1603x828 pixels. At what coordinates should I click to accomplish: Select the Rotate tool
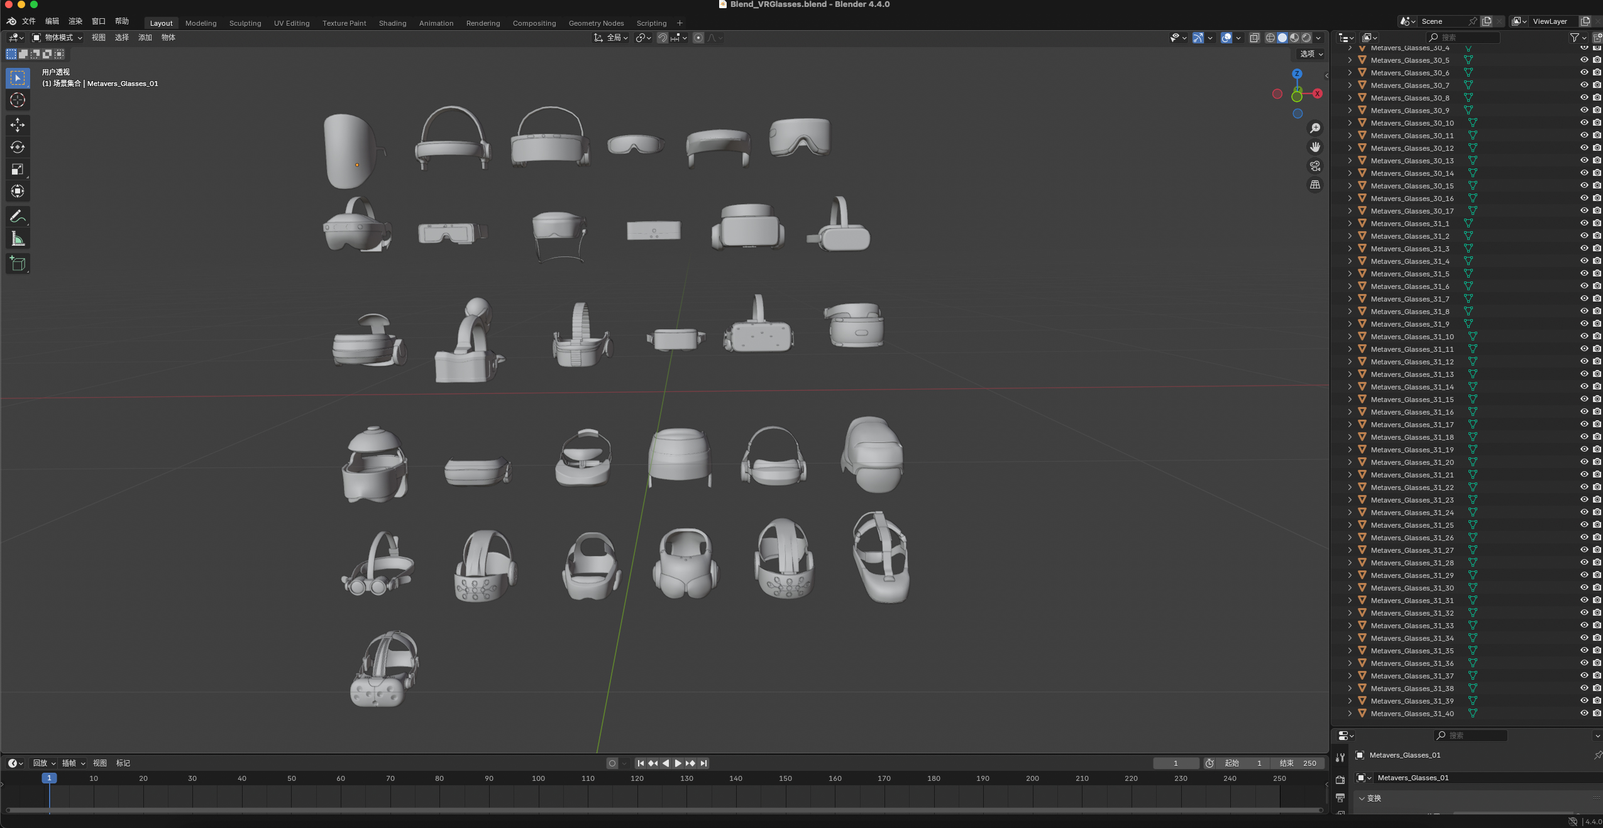click(x=18, y=147)
